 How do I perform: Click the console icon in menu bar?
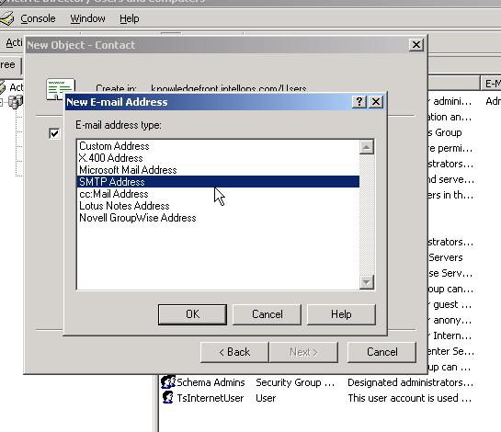(x=7, y=18)
